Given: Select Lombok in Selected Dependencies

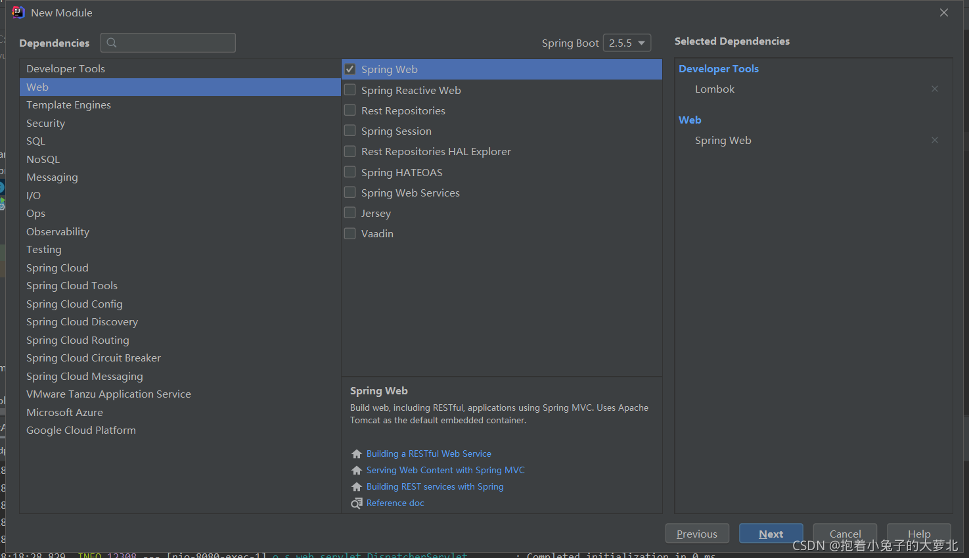Looking at the screenshot, I should point(715,89).
